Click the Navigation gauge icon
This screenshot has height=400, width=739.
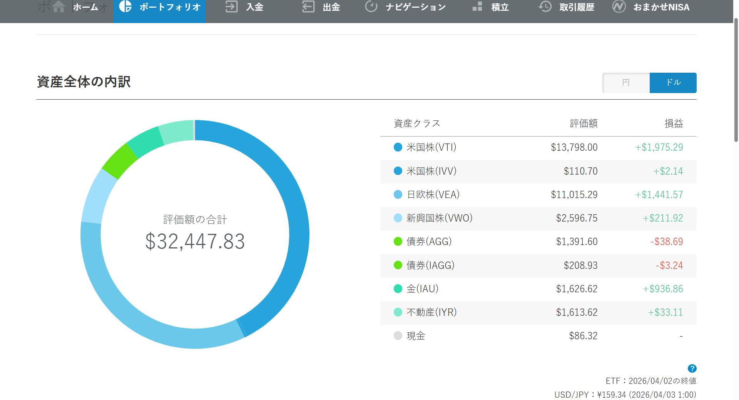pyautogui.click(x=371, y=7)
